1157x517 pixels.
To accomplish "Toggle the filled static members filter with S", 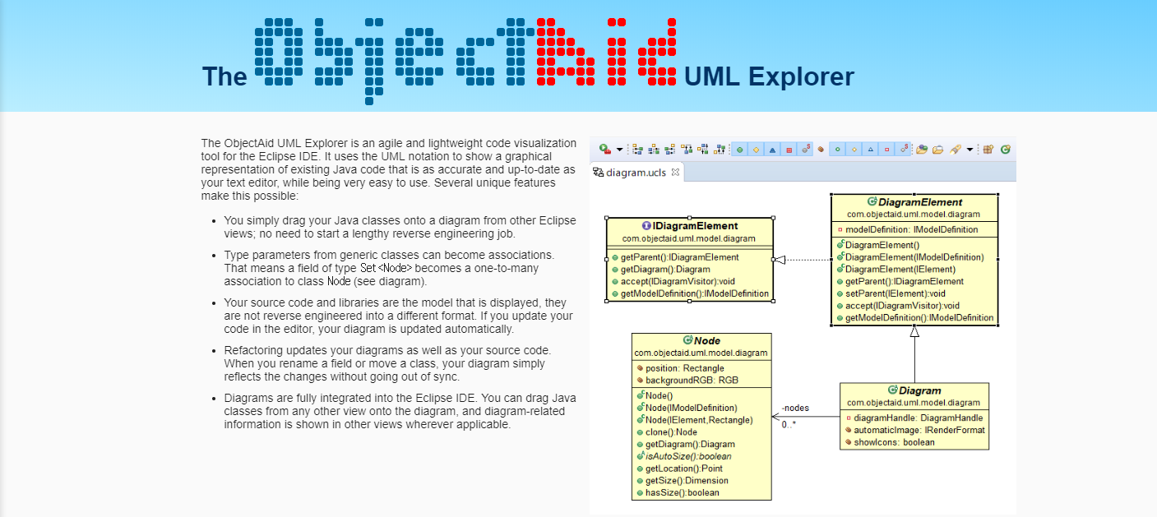I will (x=806, y=150).
